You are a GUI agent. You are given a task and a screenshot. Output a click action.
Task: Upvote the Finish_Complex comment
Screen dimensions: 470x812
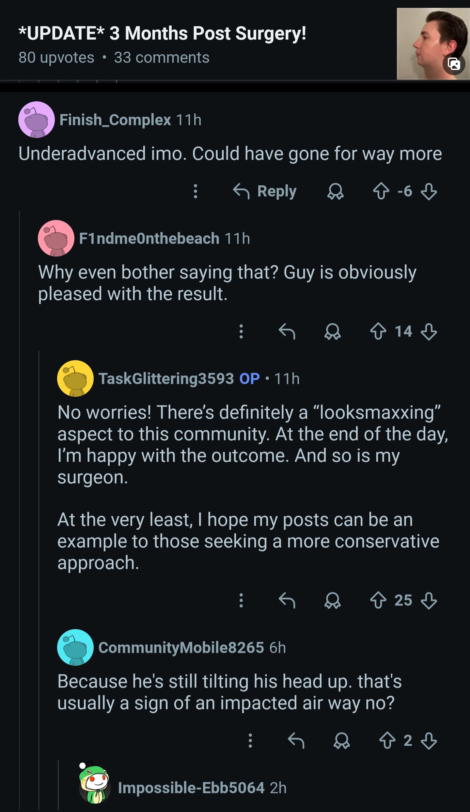pos(381,191)
